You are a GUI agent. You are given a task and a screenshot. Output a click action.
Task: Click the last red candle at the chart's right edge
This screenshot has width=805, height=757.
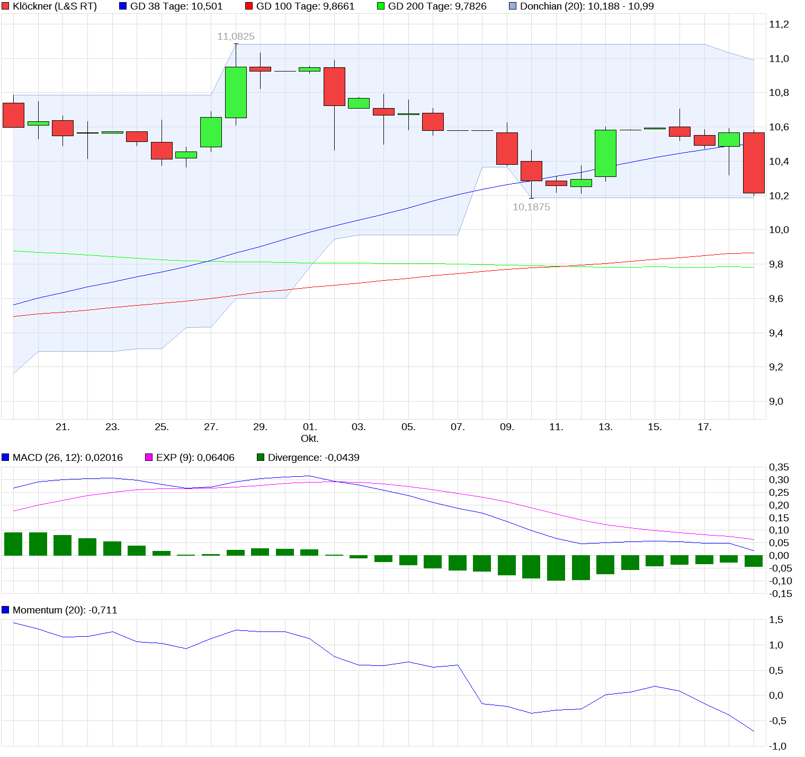pyautogui.click(x=754, y=163)
